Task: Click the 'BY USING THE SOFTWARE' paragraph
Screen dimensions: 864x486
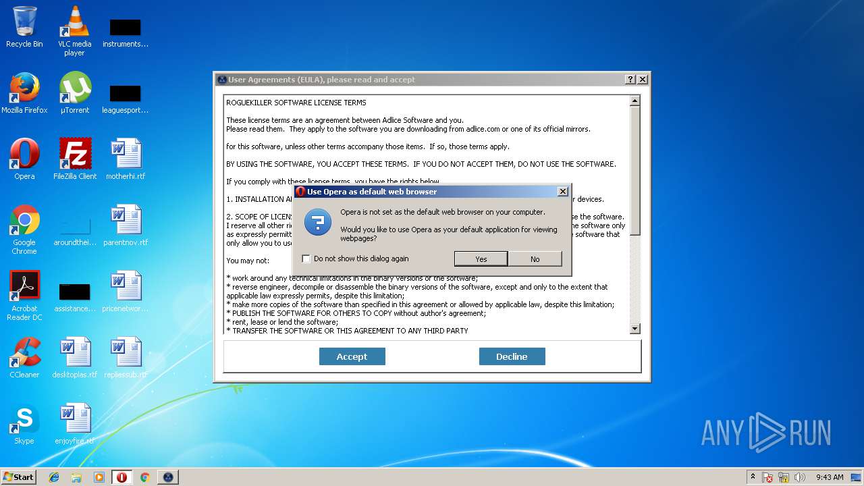Action: pyautogui.click(x=421, y=164)
